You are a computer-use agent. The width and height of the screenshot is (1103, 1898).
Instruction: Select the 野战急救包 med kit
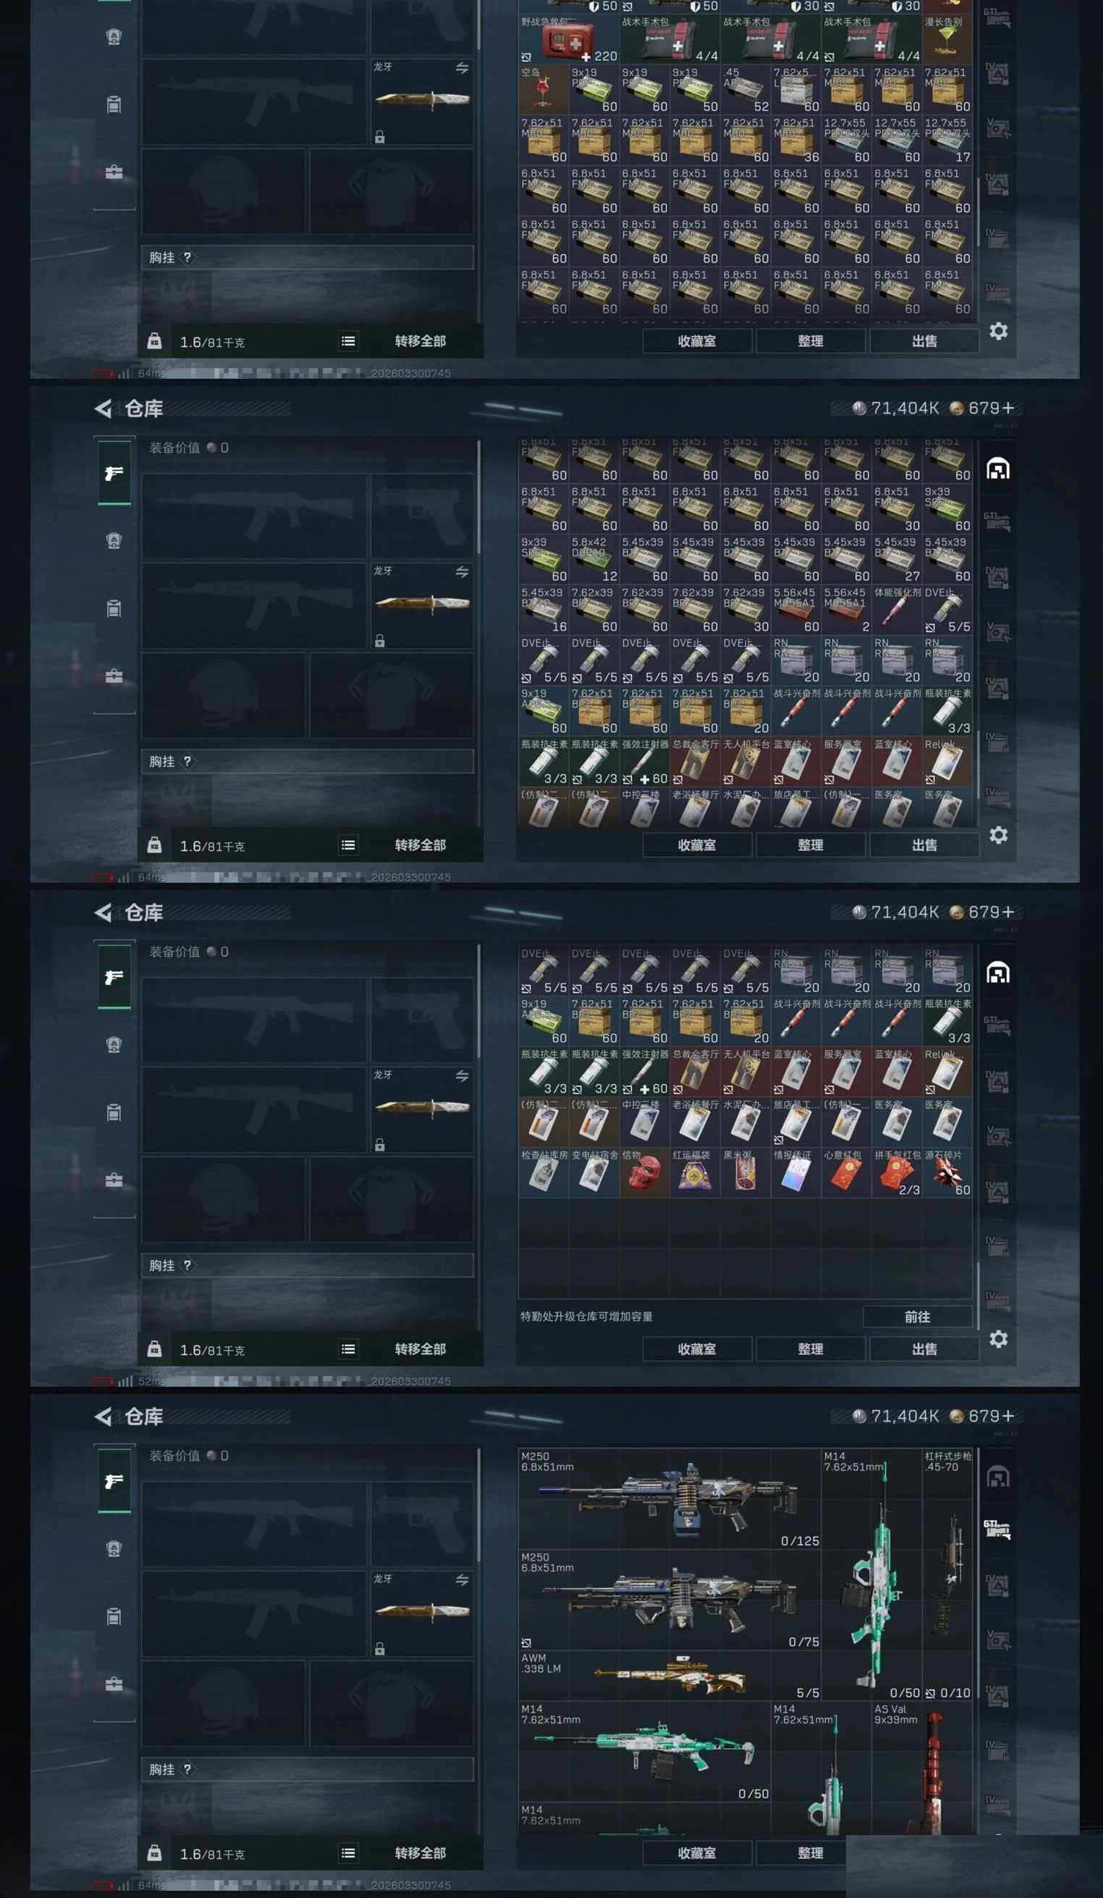568,39
